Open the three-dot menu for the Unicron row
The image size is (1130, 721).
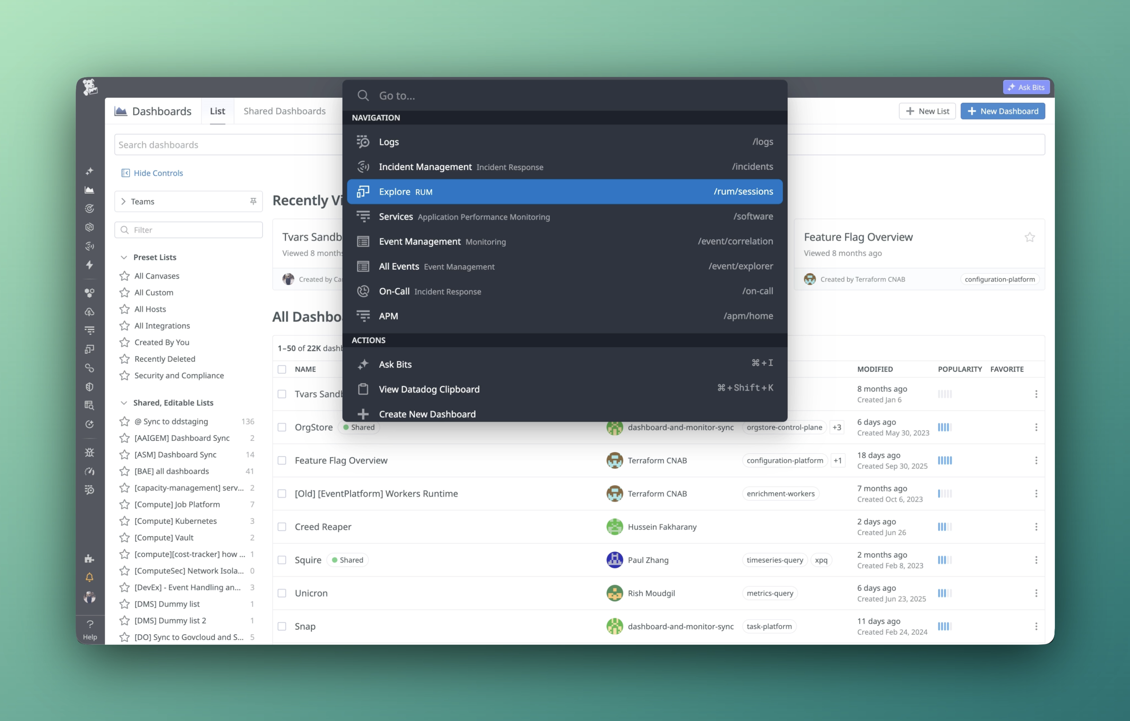(1036, 593)
